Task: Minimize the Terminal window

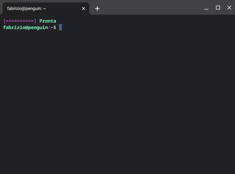Action: 206,8
